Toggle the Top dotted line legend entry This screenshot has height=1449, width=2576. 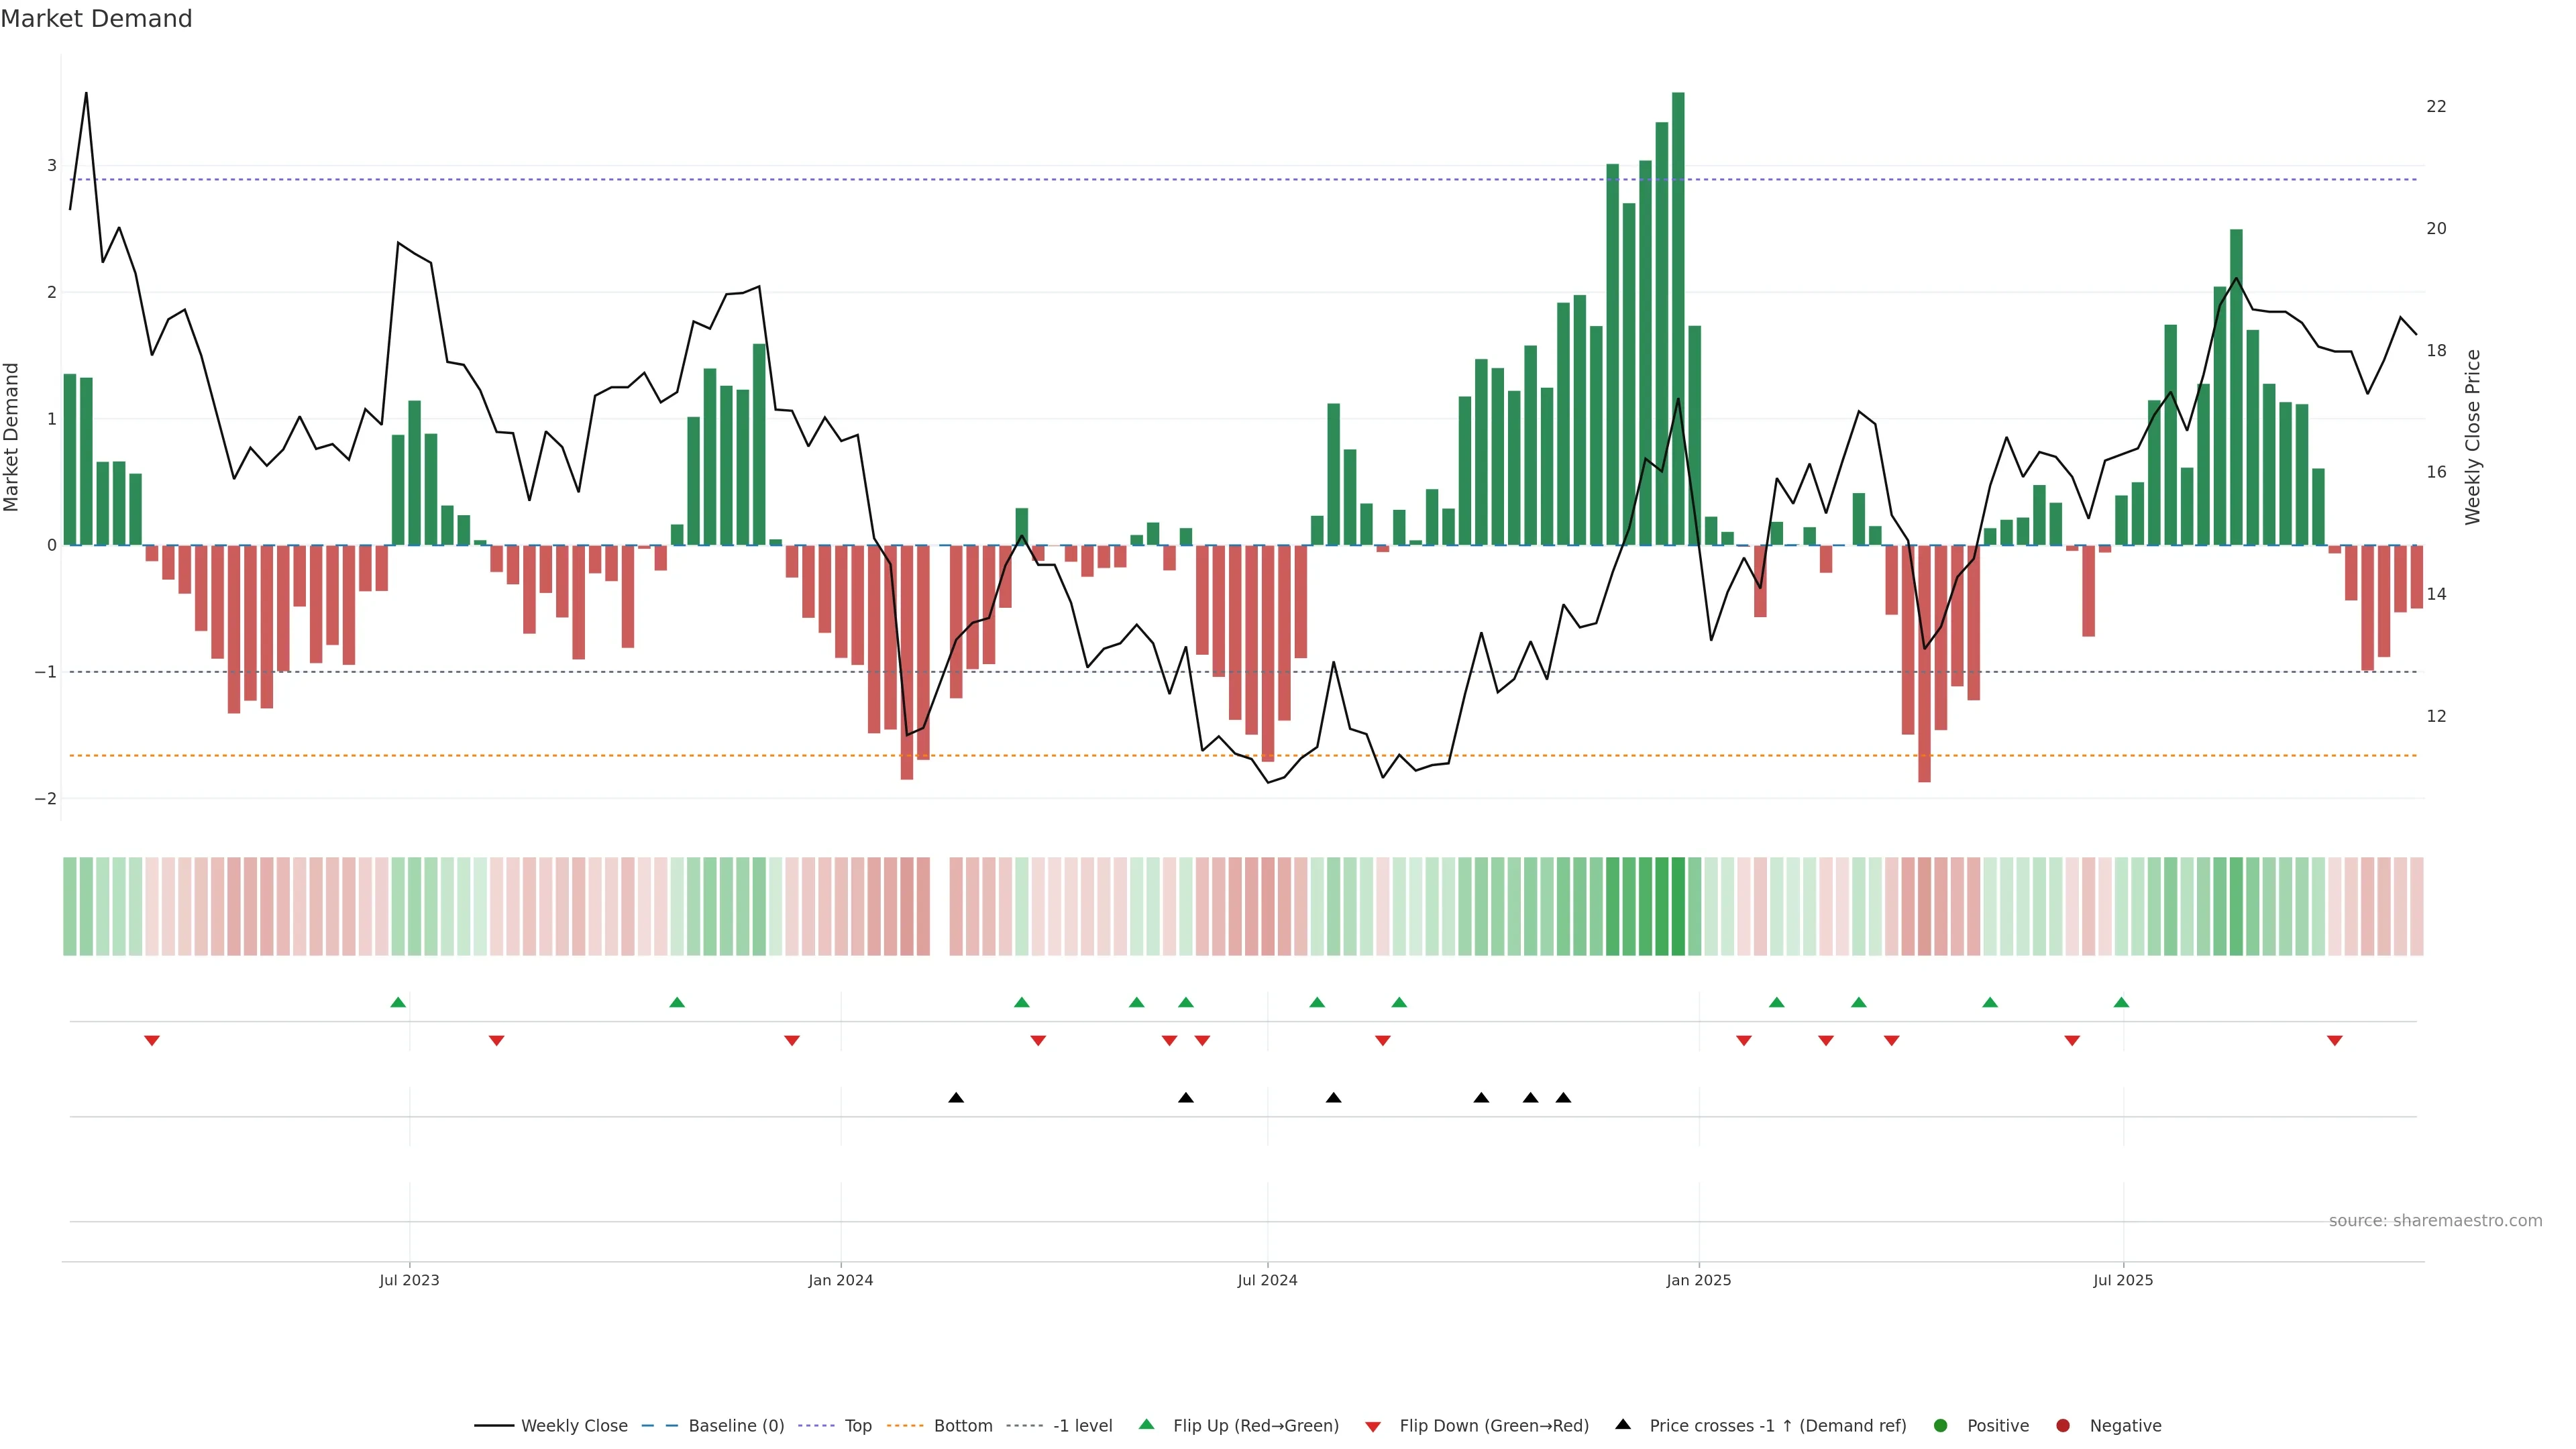point(857,1425)
